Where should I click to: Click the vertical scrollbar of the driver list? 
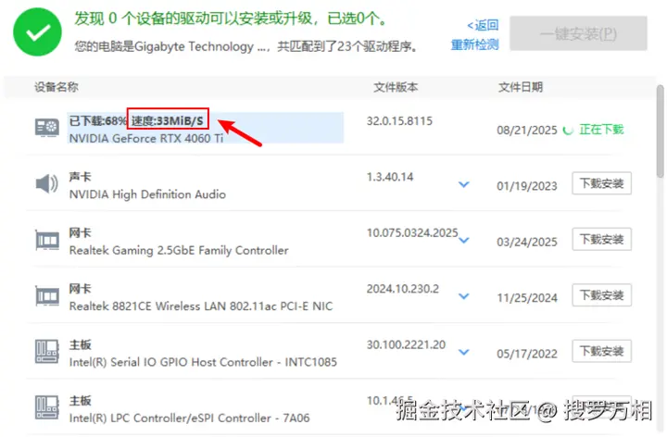click(661, 131)
